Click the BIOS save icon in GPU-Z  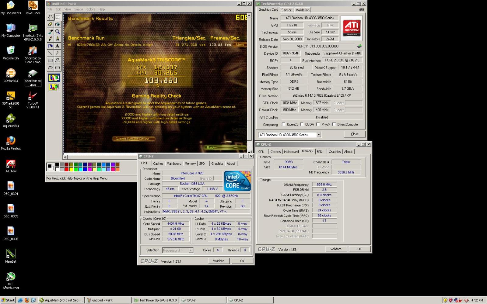pyautogui.click(x=359, y=46)
